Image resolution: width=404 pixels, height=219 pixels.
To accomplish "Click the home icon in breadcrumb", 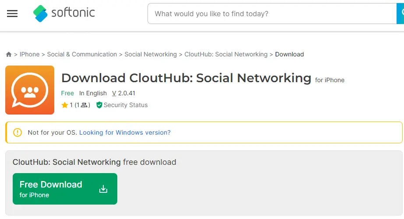I will 9,54.
